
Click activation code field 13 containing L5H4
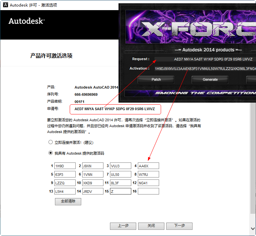tap(65, 191)
